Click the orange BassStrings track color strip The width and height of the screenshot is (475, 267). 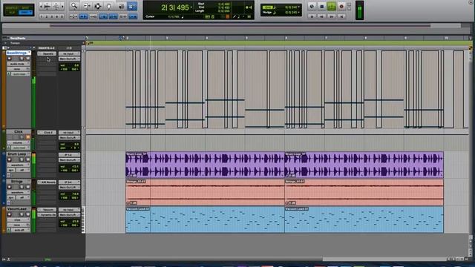[4, 89]
